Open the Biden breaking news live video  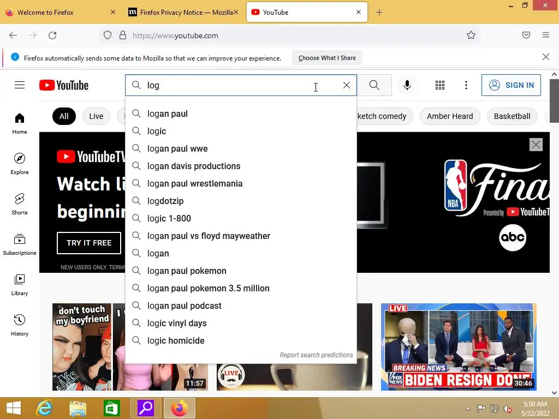click(x=459, y=347)
